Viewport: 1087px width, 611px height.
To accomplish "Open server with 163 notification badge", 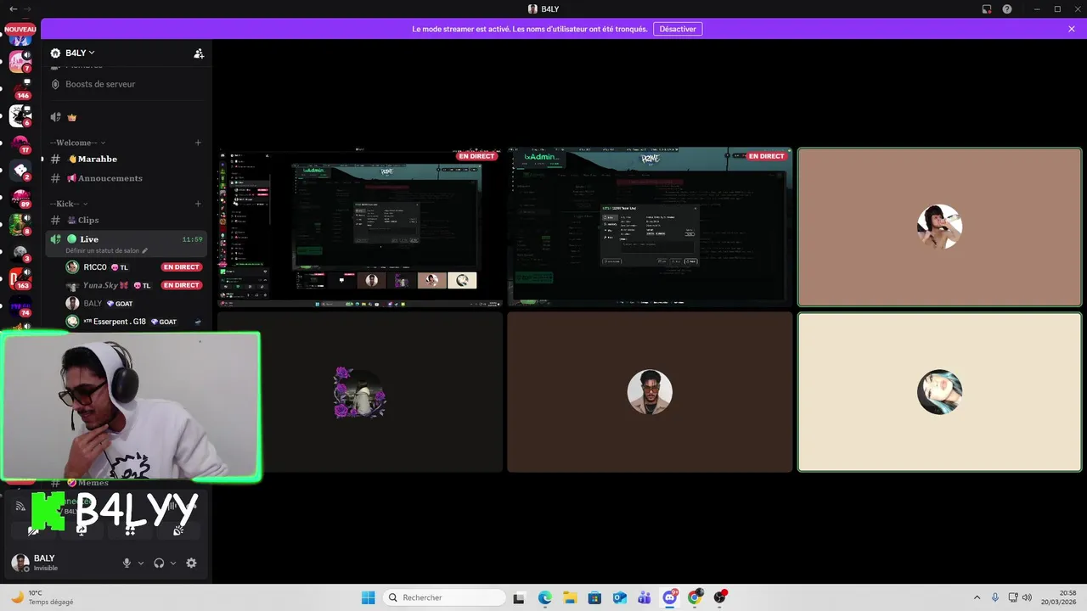I will coord(20,279).
